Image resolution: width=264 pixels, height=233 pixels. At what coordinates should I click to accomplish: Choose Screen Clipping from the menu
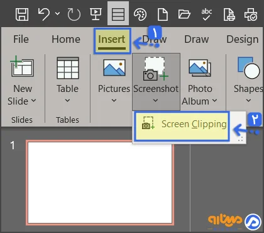coord(182,126)
